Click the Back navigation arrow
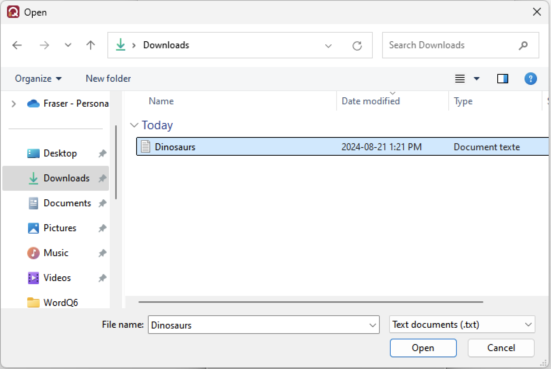 (17, 46)
